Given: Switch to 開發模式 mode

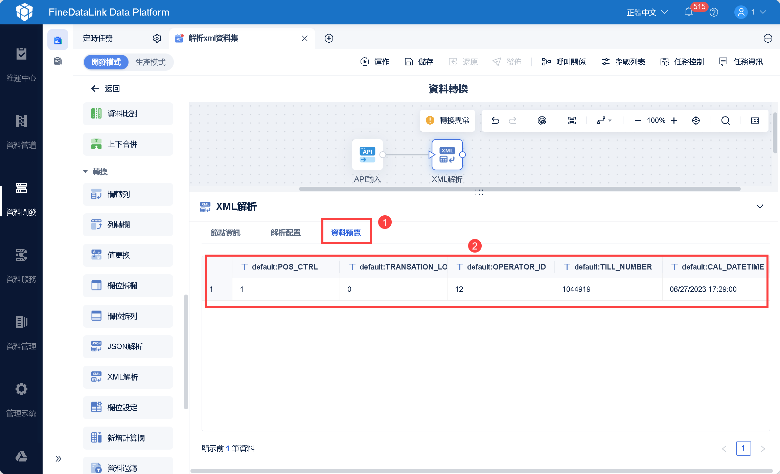Looking at the screenshot, I should 106,62.
